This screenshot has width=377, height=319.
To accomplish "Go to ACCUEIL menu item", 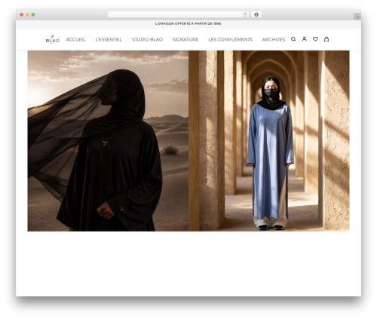I will click(x=75, y=39).
